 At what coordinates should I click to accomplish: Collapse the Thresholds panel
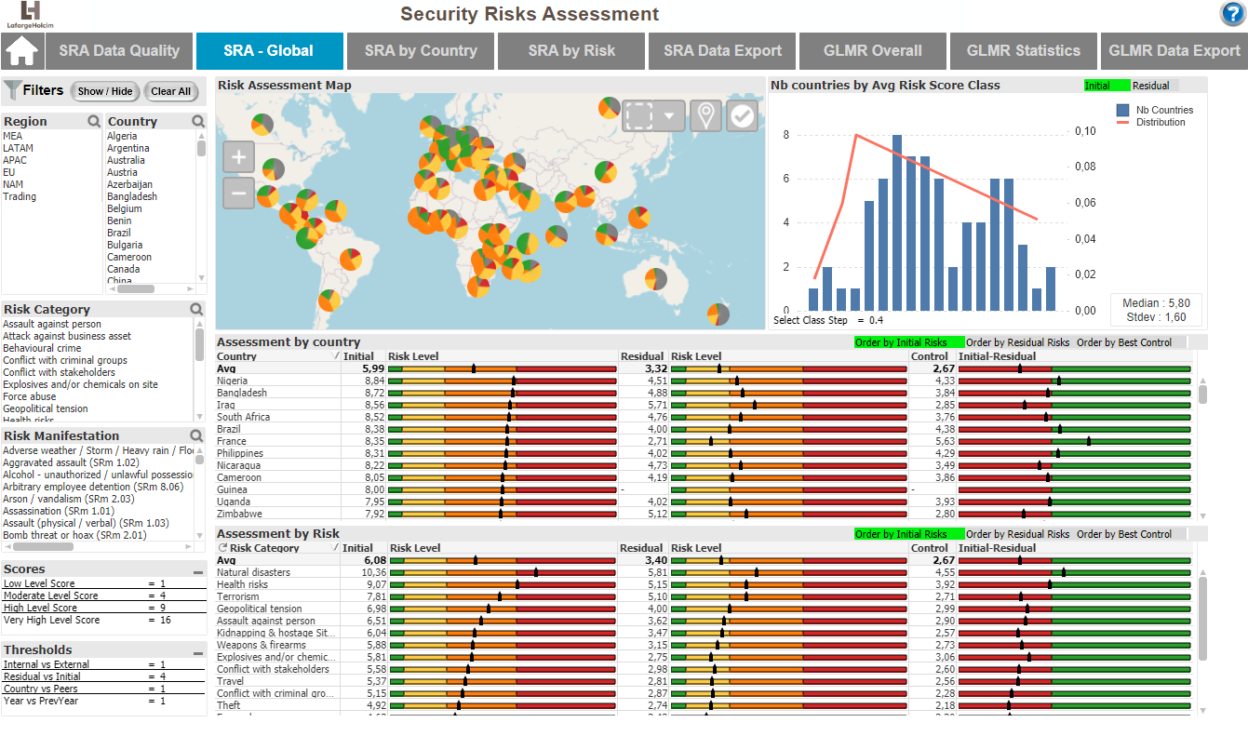[198, 653]
